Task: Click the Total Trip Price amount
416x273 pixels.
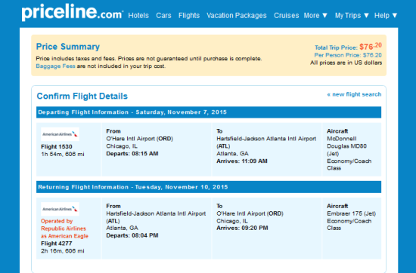Action: point(371,47)
